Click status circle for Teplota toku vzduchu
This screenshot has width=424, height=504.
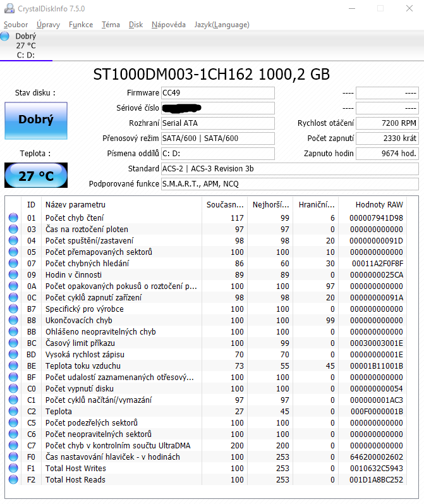(x=13, y=366)
